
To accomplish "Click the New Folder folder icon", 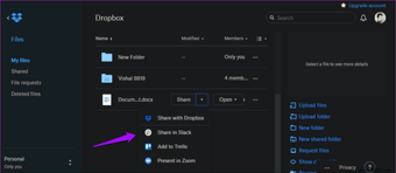I will point(107,57).
